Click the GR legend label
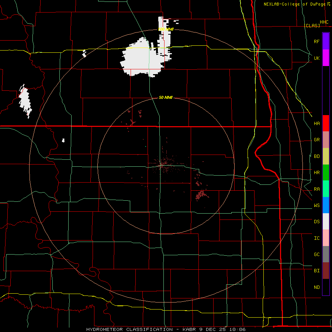 tap(317, 140)
